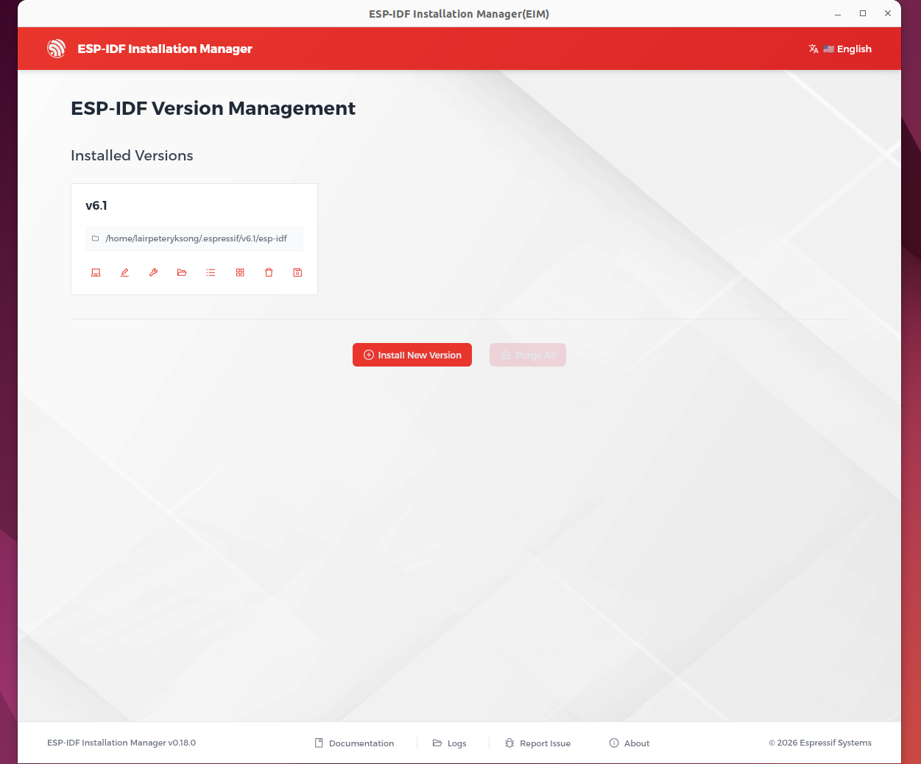Image resolution: width=921 pixels, height=764 pixels.
Task: Maximize the EIM window
Action: [863, 14]
